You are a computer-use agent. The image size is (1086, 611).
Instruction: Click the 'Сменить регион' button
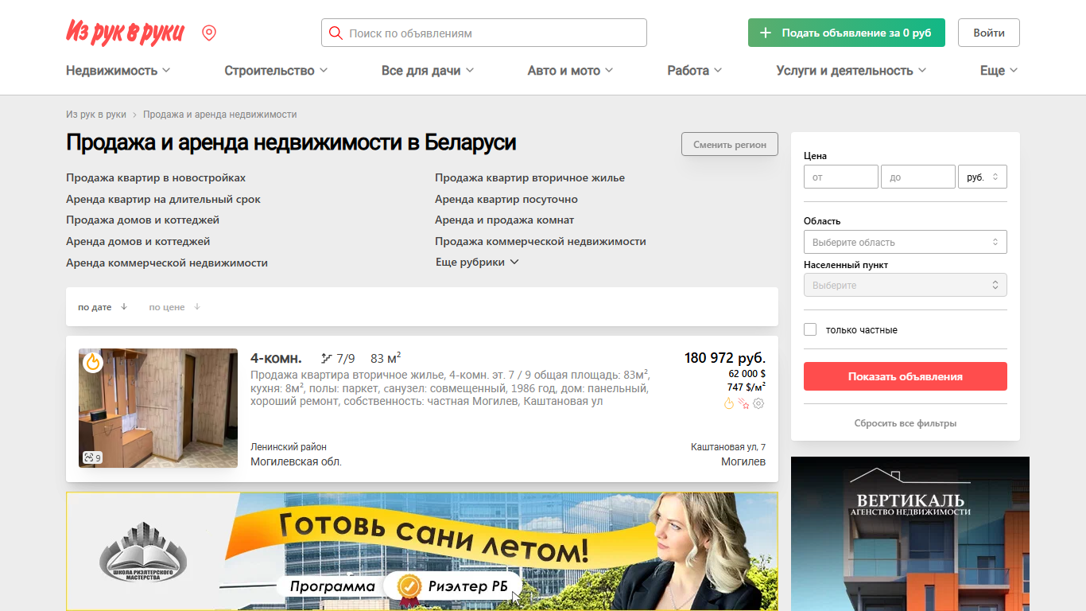point(730,144)
